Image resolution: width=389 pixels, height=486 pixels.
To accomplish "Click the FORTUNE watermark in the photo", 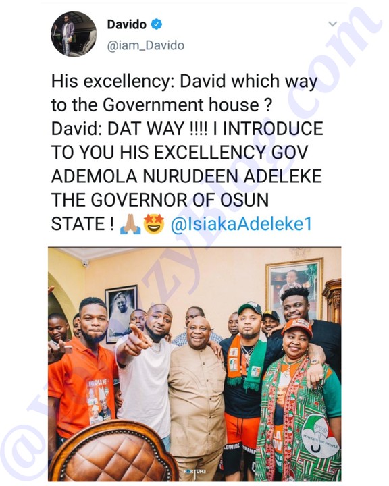I will click(x=194, y=472).
